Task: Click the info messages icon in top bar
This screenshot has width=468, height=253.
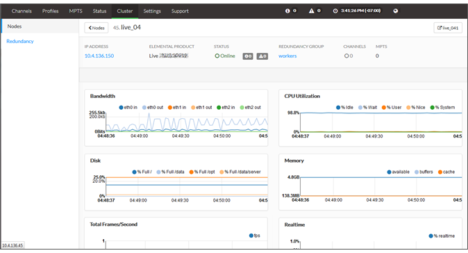Action: click(287, 10)
